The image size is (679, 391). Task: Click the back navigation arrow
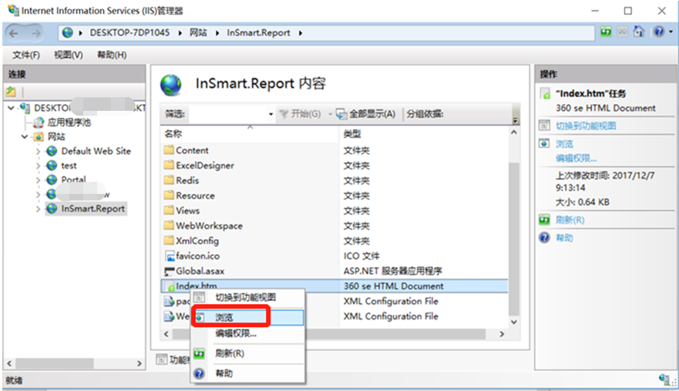point(14,33)
